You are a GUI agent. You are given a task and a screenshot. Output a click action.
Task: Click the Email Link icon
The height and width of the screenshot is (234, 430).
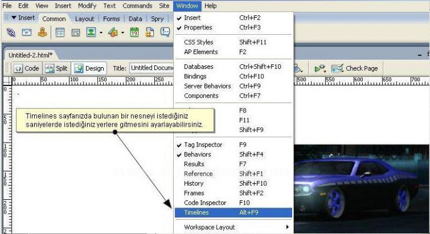(x=27, y=32)
